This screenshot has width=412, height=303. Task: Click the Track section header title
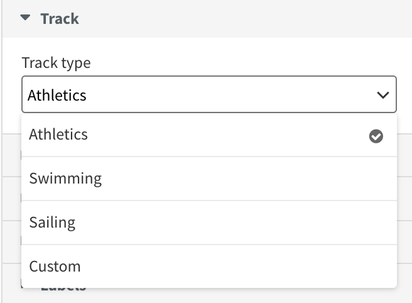(x=60, y=19)
